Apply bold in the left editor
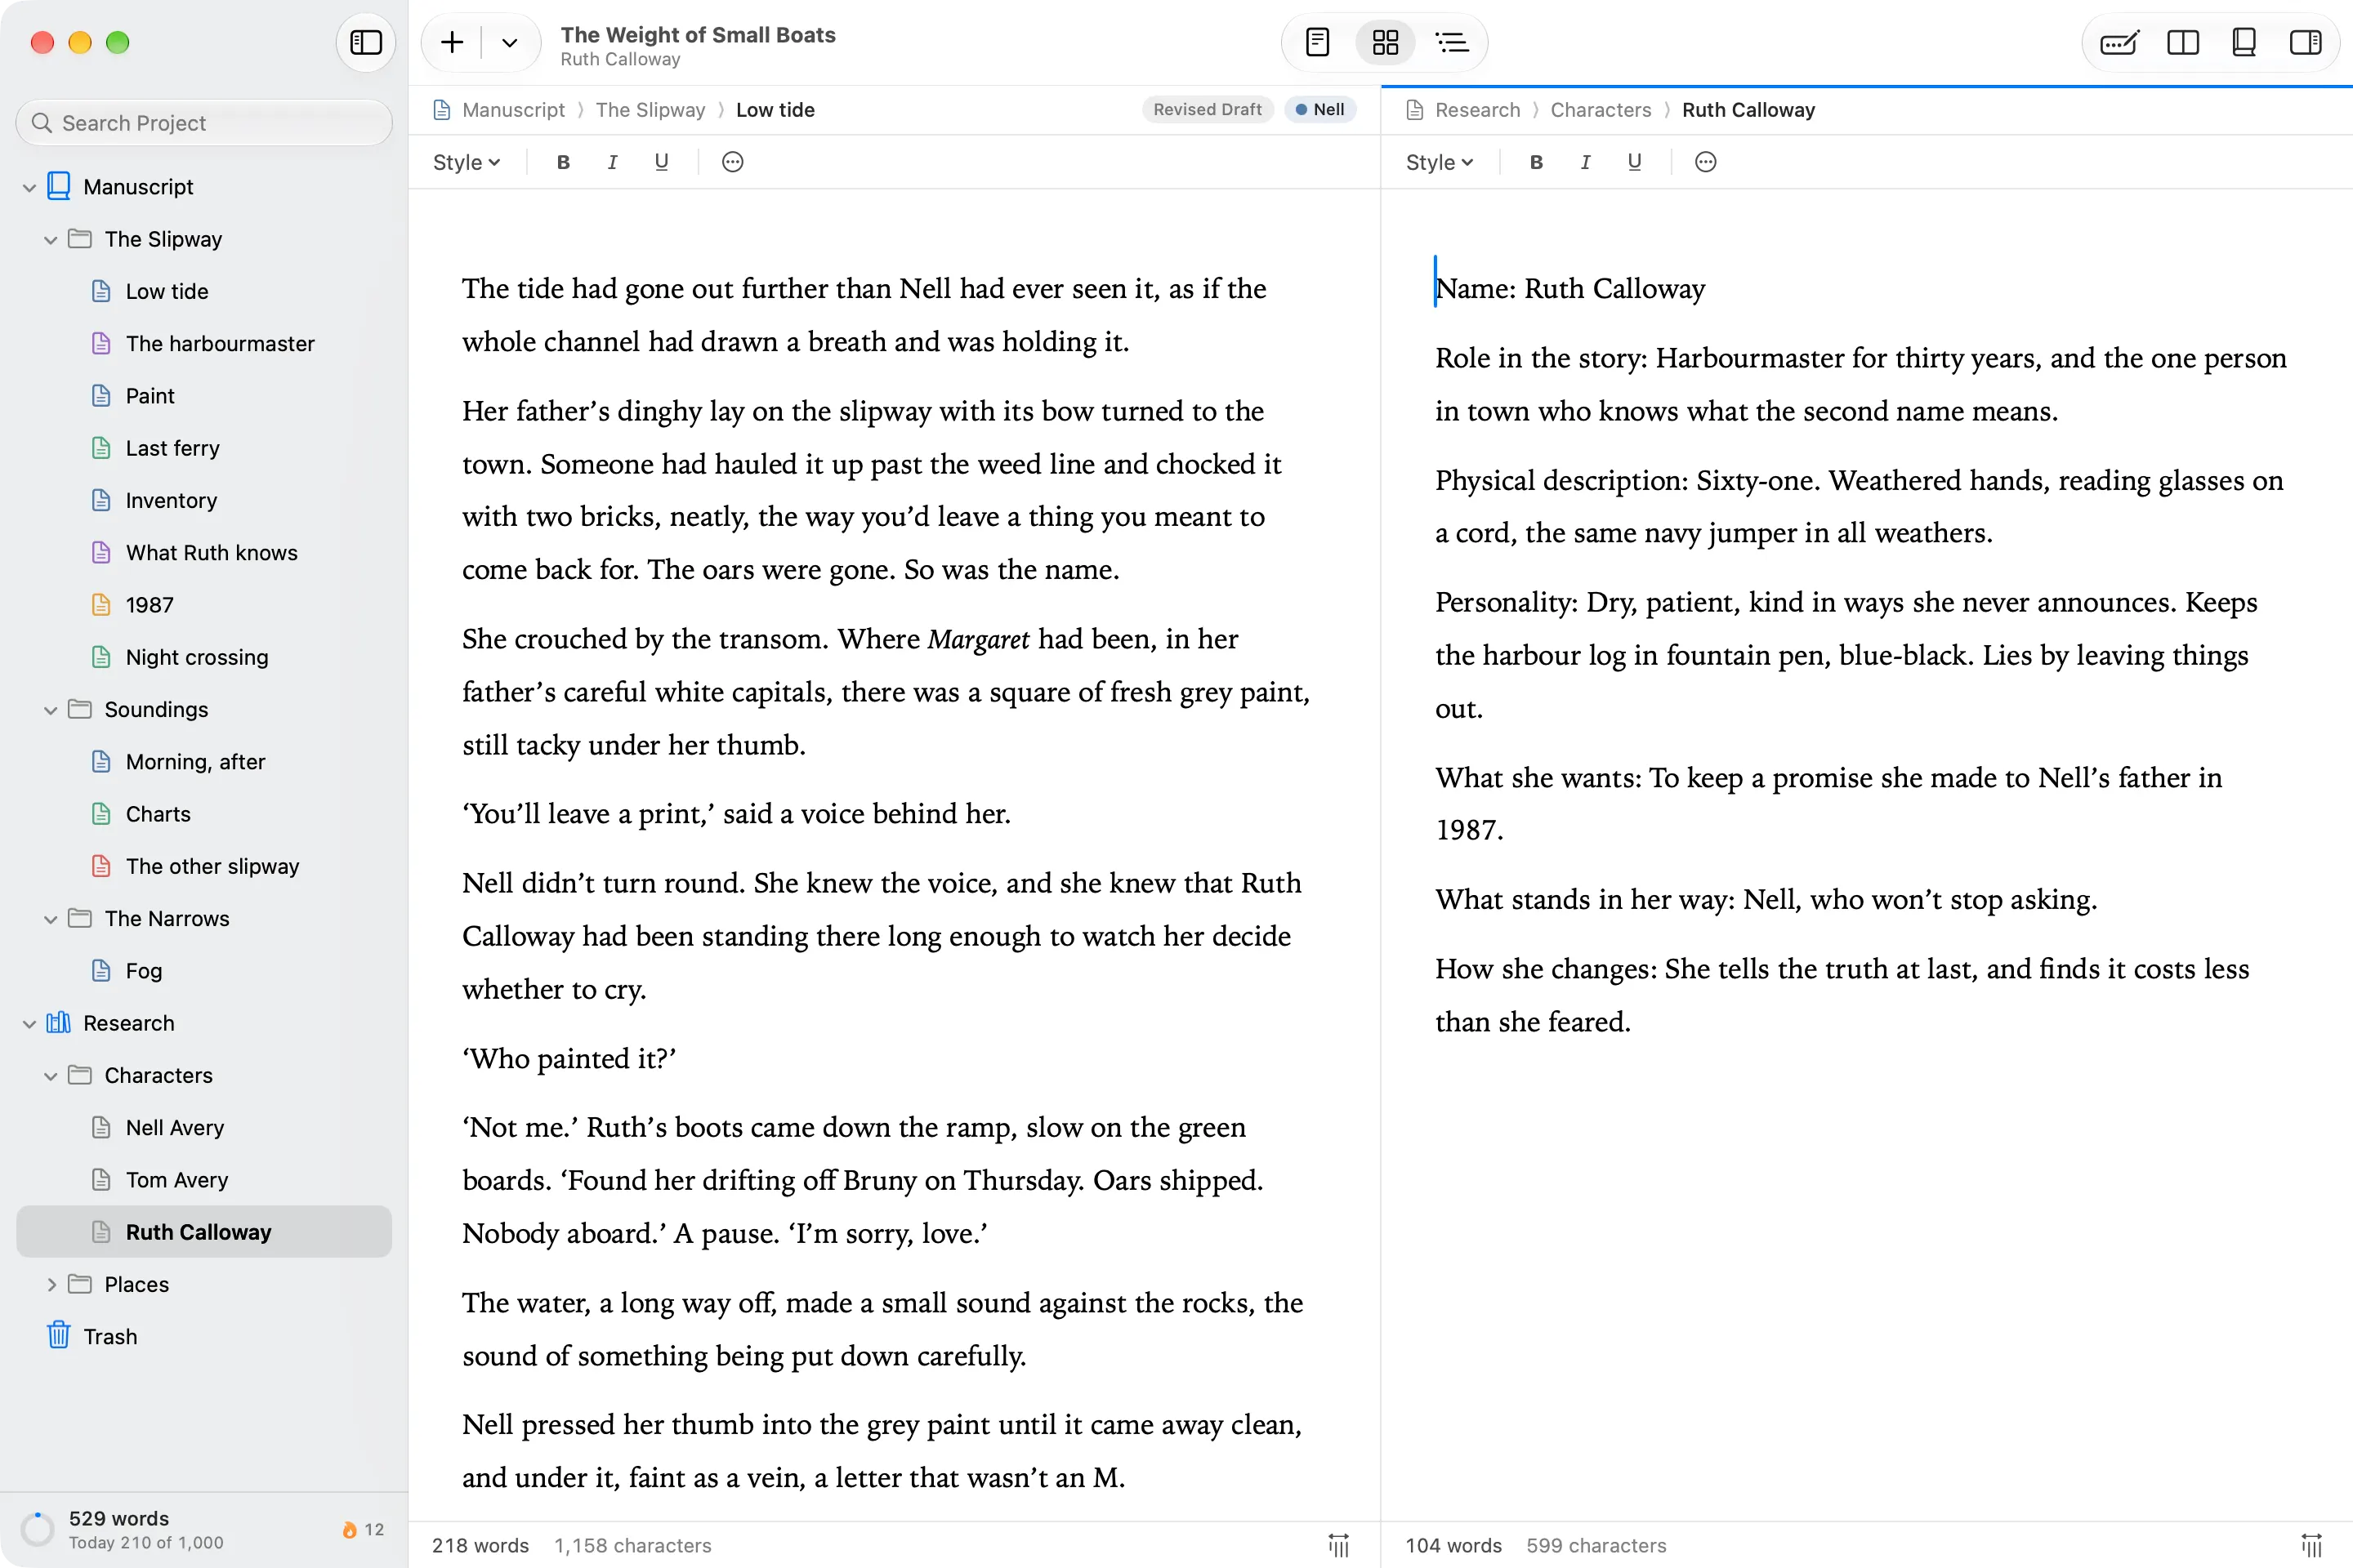Image resolution: width=2353 pixels, height=1568 pixels. [x=563, y=162]
